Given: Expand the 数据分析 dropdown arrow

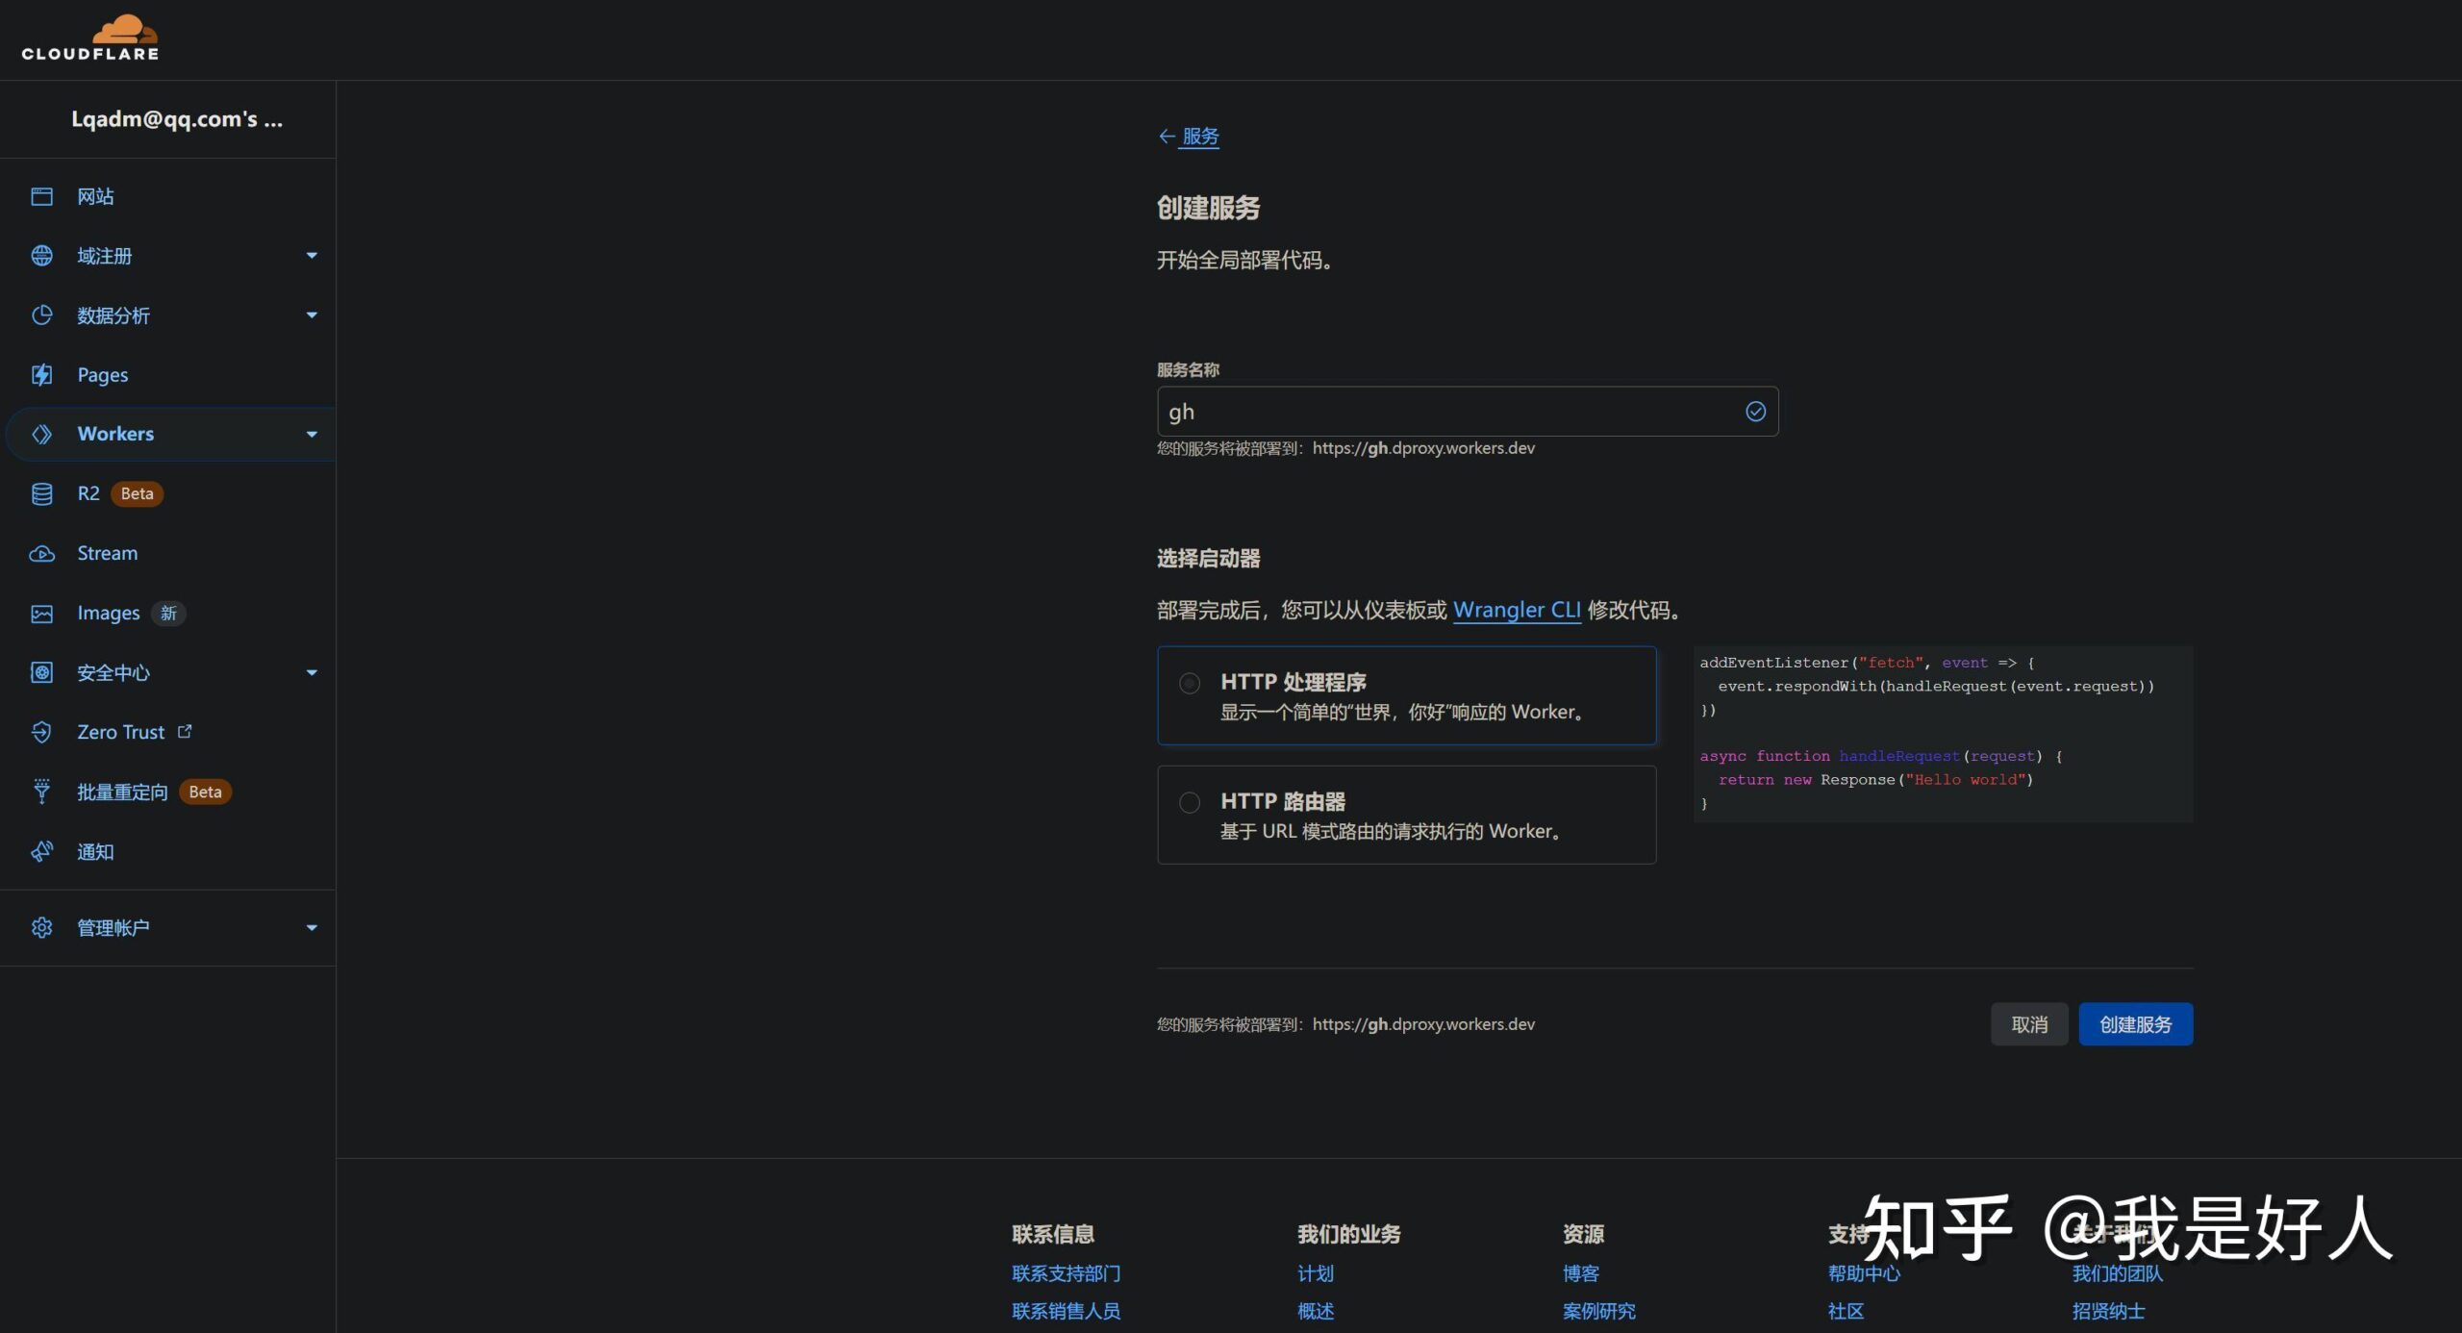Looking at the screenshot, I should click(312, 315).
